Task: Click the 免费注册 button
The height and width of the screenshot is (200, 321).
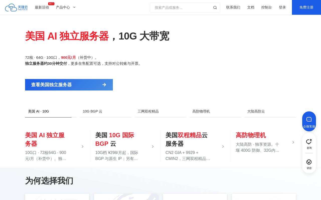Action: [x=306, y=7]
